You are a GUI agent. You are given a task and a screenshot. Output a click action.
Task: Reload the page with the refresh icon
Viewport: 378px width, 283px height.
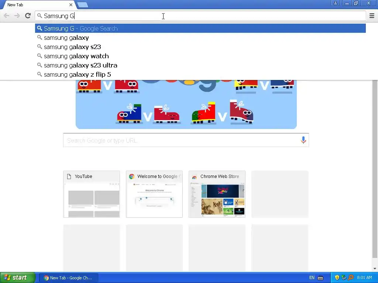coord(28,15)
